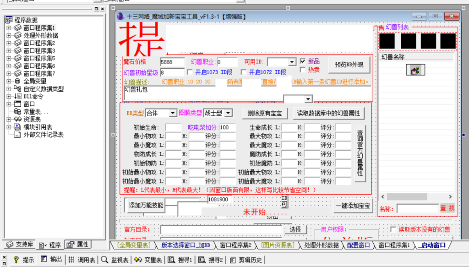Click the Dll命令 icon
The width and height of the screenshot is (469, 267).
coord(18,96)
